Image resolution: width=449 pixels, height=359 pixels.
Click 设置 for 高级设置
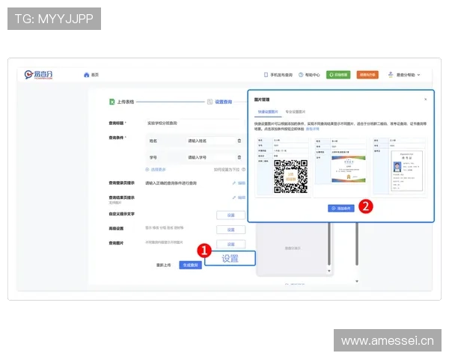[x=230, y=230]
